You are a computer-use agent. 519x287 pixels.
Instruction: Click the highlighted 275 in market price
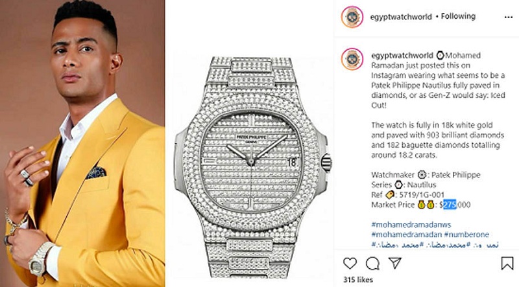(450, 205)
